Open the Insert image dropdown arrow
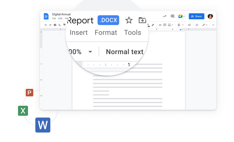234x142 pixels. 172,25
